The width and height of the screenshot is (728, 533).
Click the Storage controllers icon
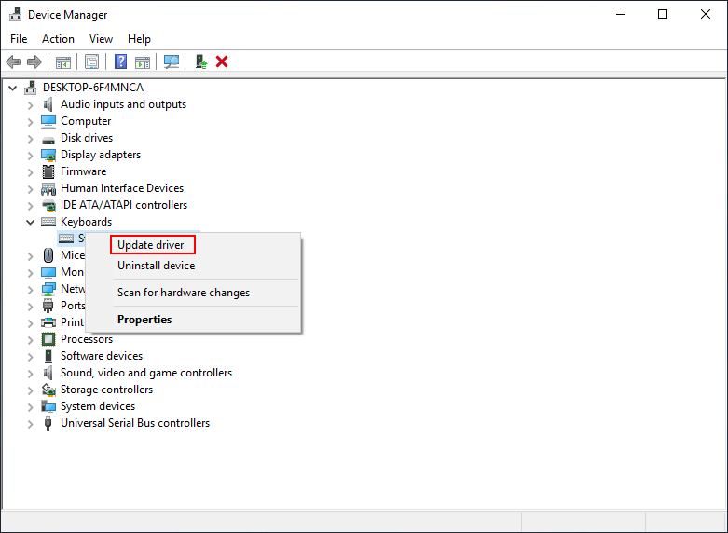coord(48,389)
